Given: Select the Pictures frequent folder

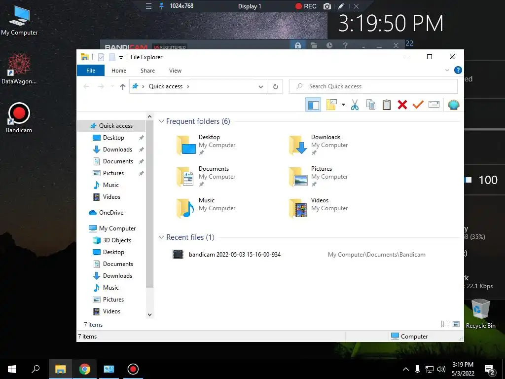Looking at the screenshot, I should (319, 176).
